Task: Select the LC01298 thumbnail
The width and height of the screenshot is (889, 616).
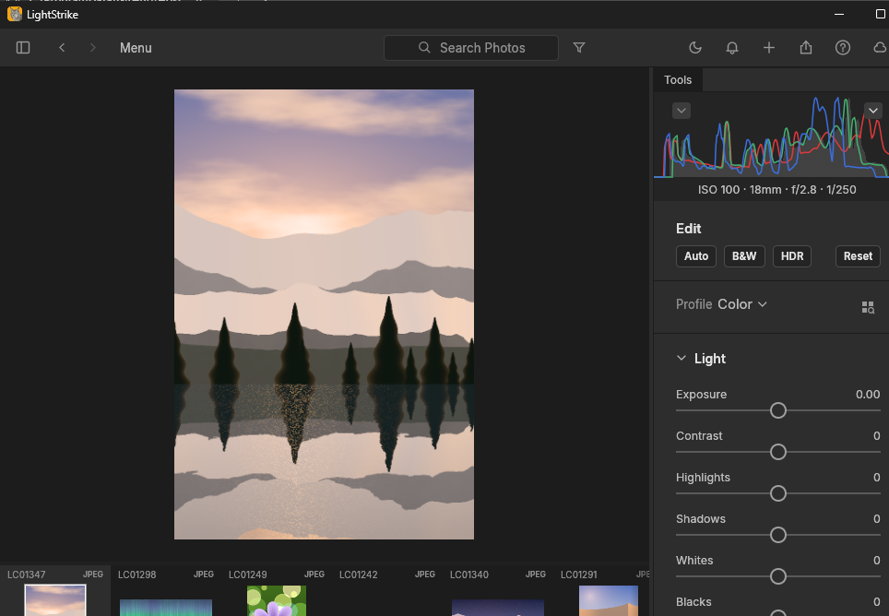Action: (166, 608)
